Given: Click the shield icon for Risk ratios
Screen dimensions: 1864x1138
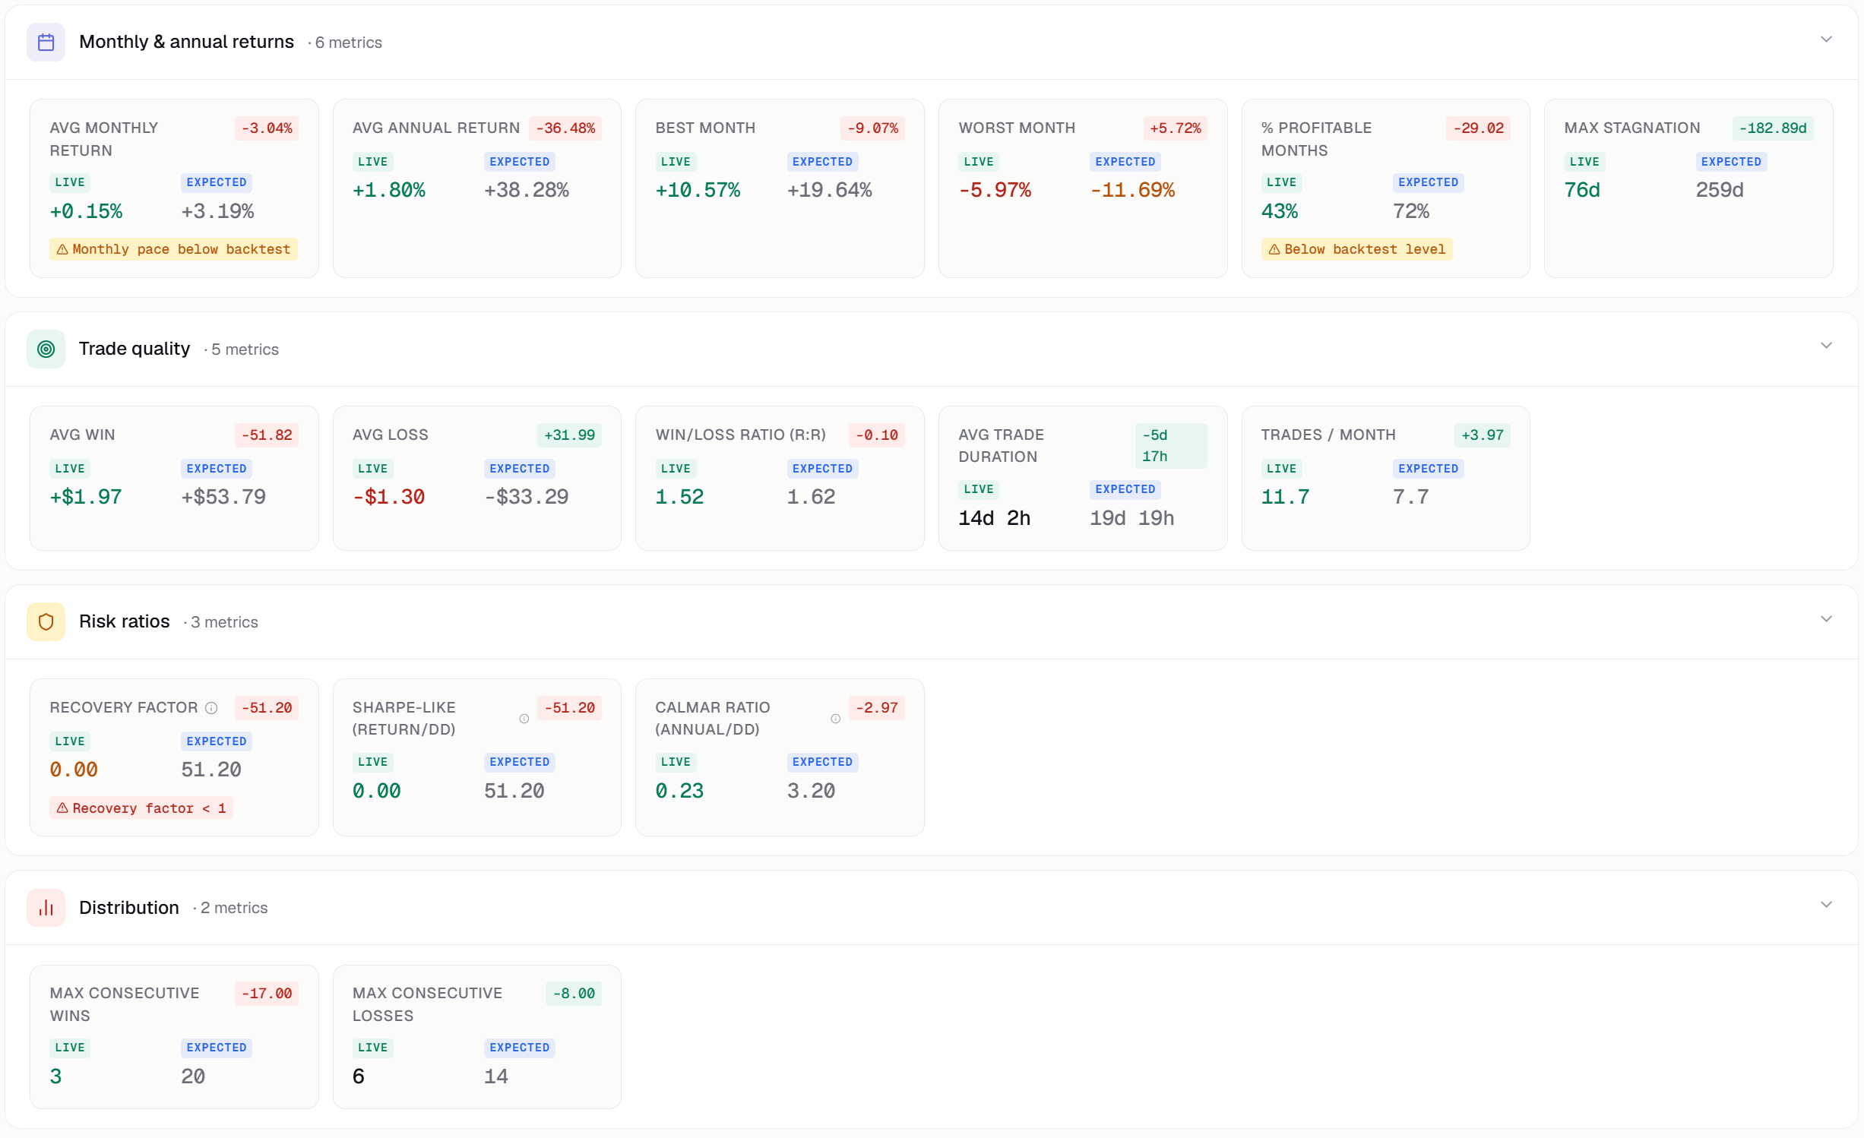Looking at the screenshot, I should 46,621.
